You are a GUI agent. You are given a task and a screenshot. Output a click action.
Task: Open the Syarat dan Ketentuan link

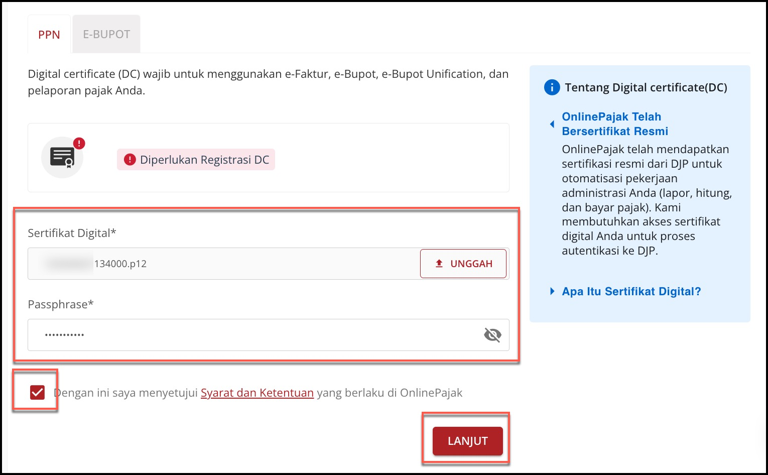tap(257, 393)
